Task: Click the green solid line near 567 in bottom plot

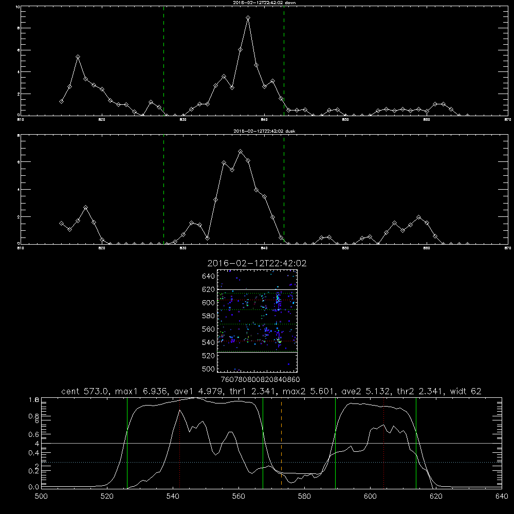Action: [x=263, y=443]
